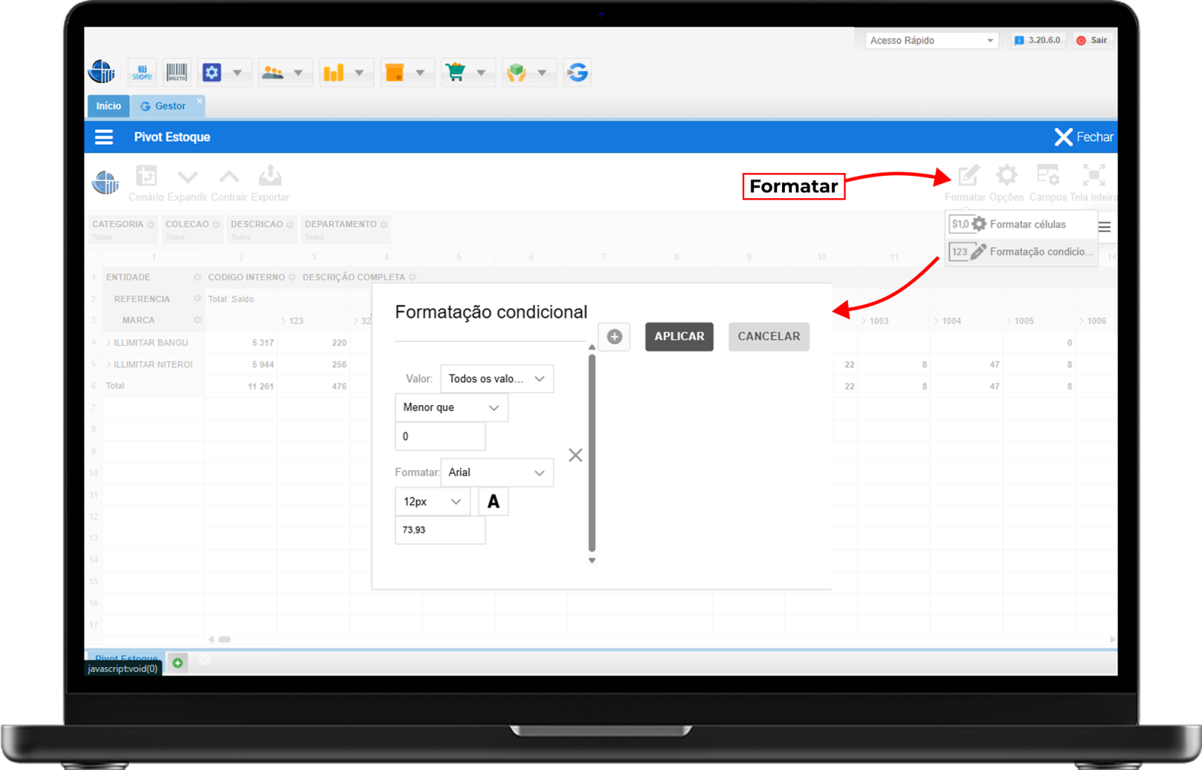Click the CANCELAR button
The width and height of the screenshot is (1202, 770).
[x=768, y=336]
